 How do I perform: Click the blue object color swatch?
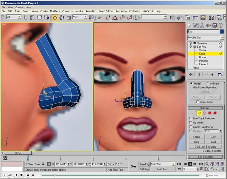(221, 32)
